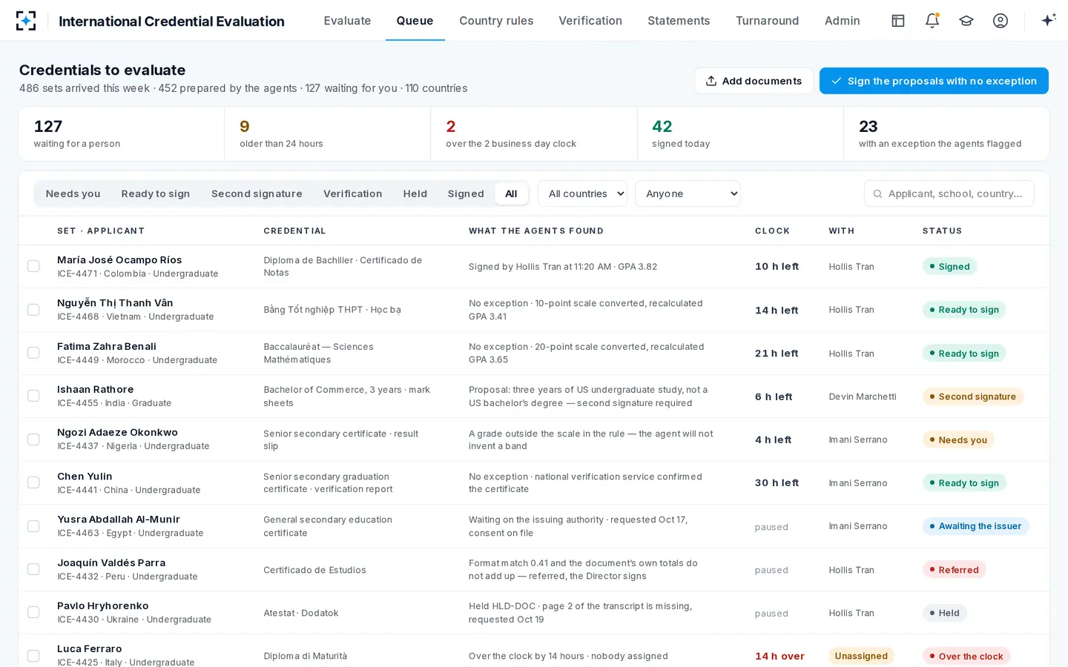Select Ngozi Adaeze Okonkwo's checkbox

[x=33, y=439]
